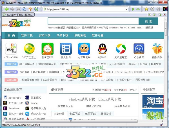The height and width of the screenshot is (128, 169).
Task: Go back with the green Back arrow
Action: coord(6,9)
